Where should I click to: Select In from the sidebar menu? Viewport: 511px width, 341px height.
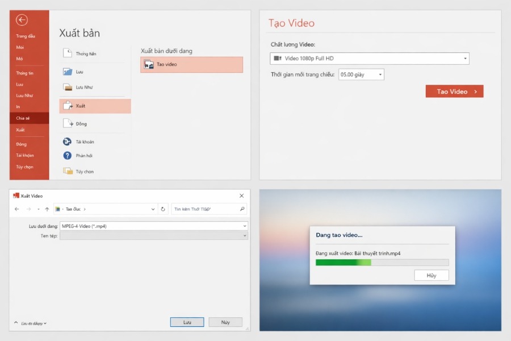click(20, 106)
